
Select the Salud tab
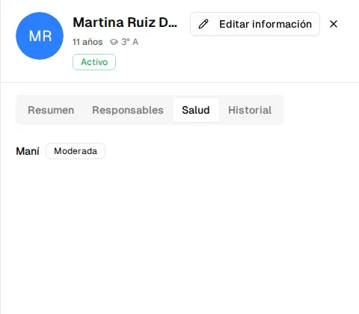(196, 110)
